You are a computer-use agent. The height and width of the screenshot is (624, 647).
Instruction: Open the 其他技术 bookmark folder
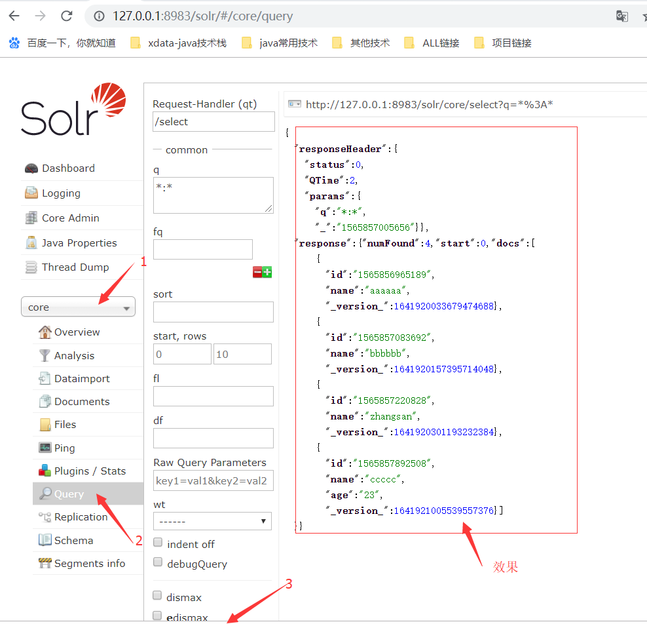click(361, 43)
